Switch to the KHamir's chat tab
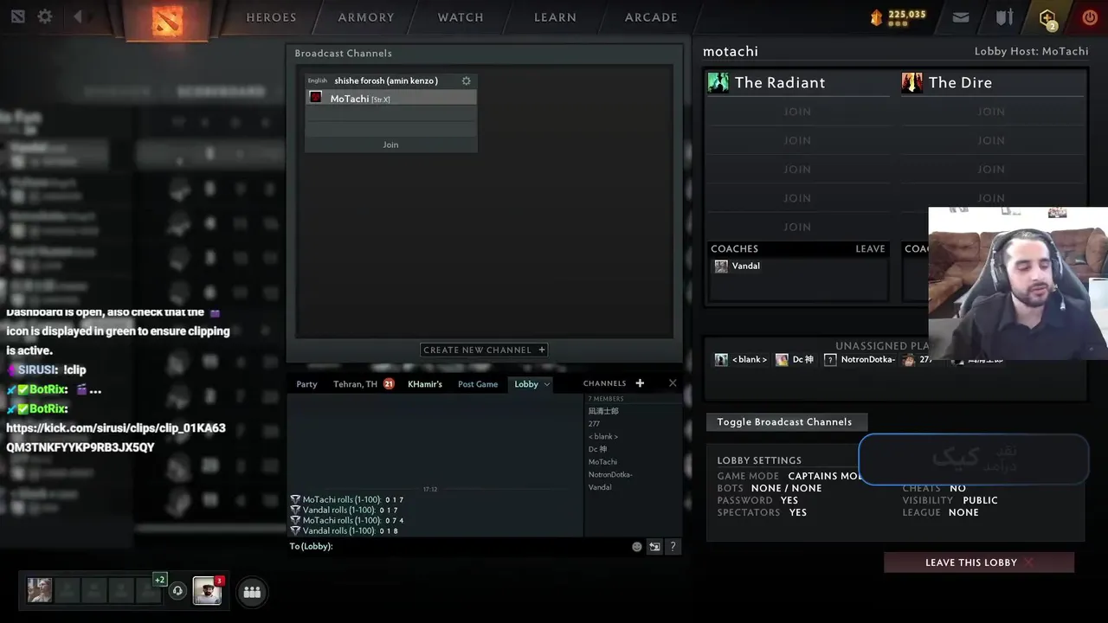This screenshot has height=623, width=1108. 425,384
